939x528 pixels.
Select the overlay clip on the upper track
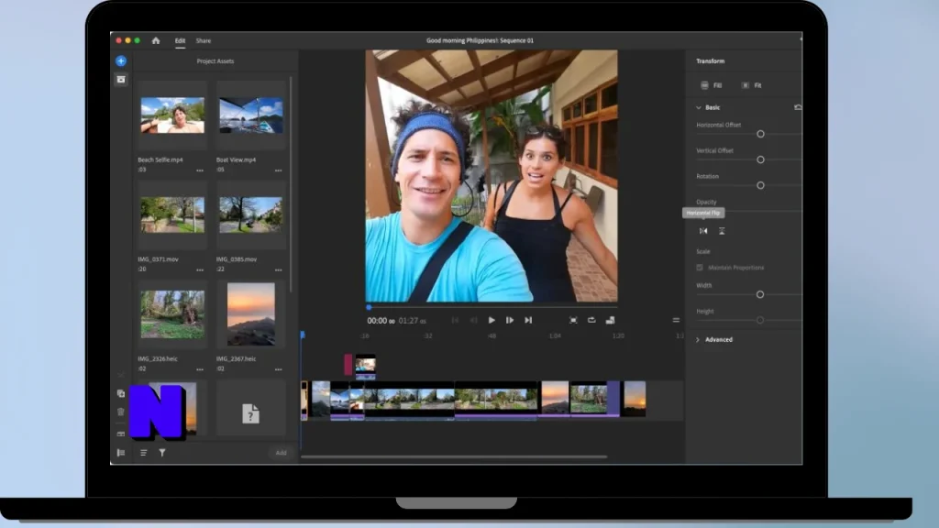click(x=365, y=365)
